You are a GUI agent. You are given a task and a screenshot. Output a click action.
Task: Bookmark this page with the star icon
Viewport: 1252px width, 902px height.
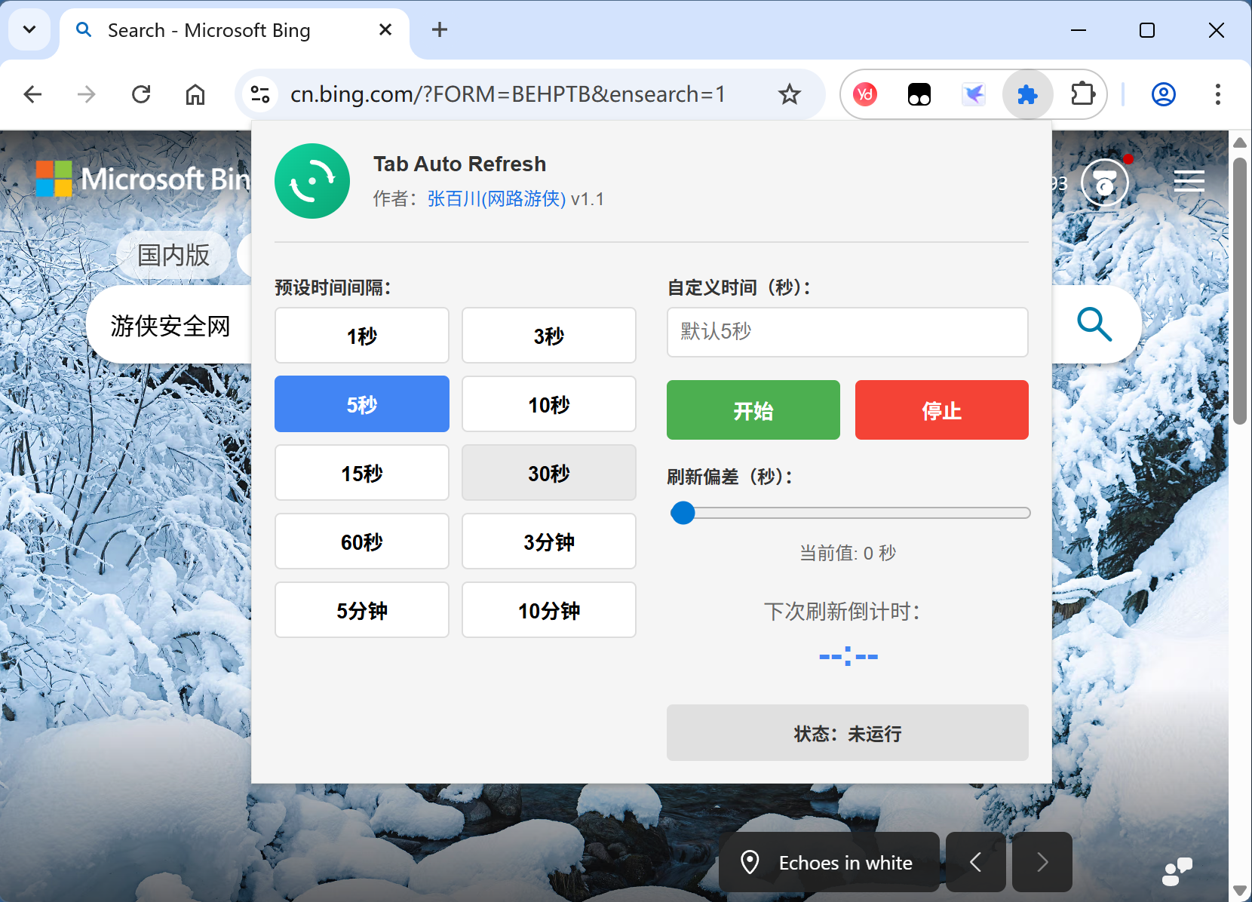coord(790,95)
